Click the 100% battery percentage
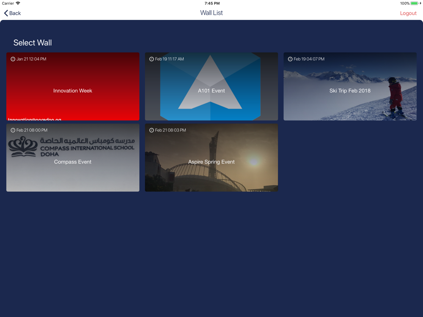Screen dimensions: 423x317 (405, 3)
